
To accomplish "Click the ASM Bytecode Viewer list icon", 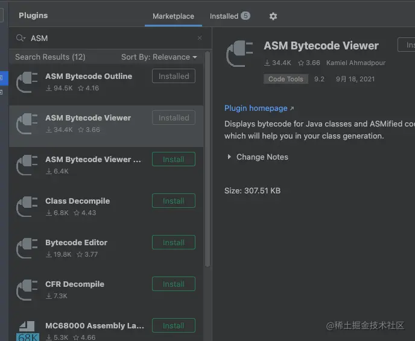I will point(27,124).
